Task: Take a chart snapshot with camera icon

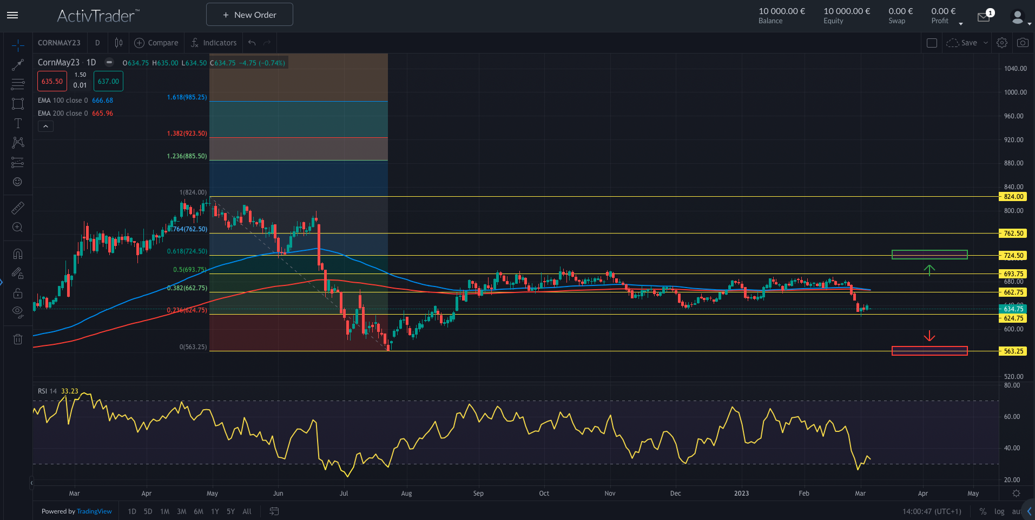Action: (1023, 43)
